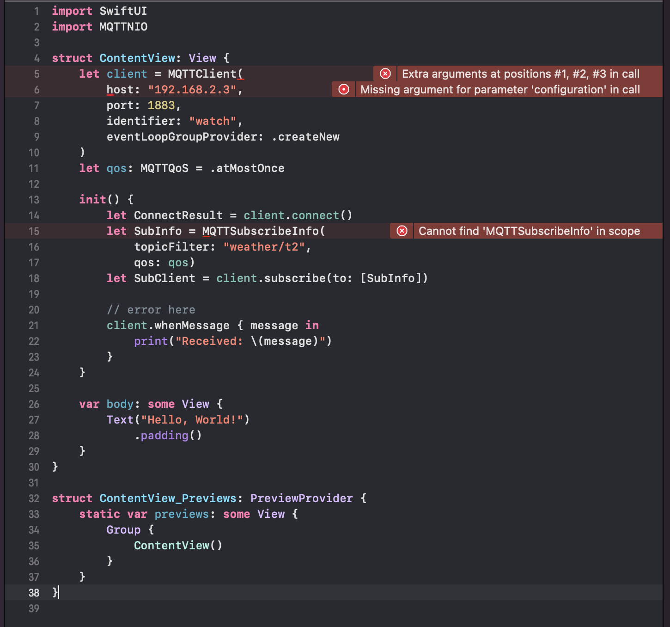Toggle a breakpoint on line 35
Image resolution: width=670 pixels, height=627 pixels.
(33, 546)
